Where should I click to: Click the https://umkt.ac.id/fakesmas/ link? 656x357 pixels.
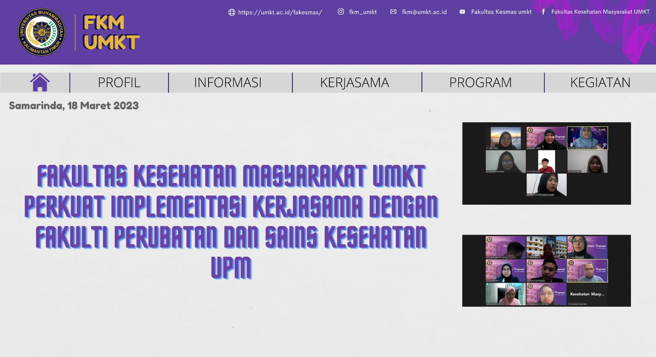coord(280,12)
